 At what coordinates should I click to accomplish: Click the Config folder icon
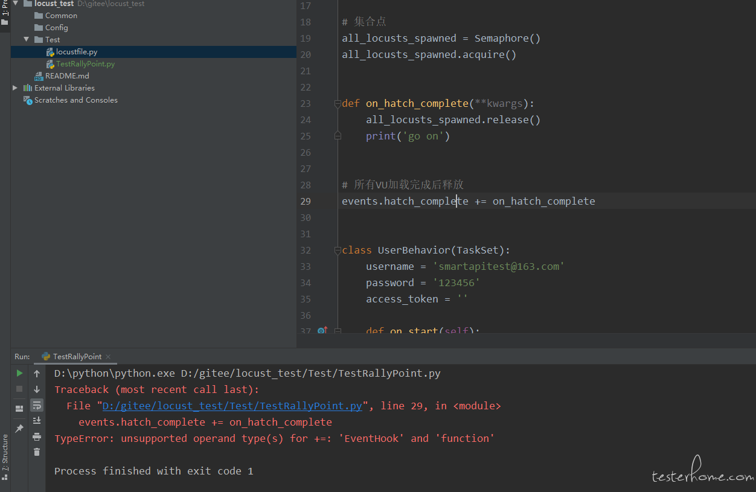click(x=39, y=28)
